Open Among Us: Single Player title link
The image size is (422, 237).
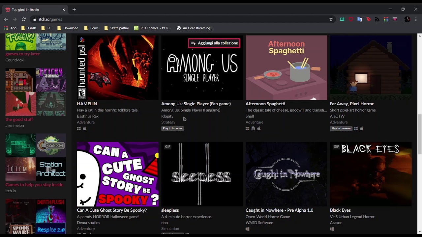196,104
